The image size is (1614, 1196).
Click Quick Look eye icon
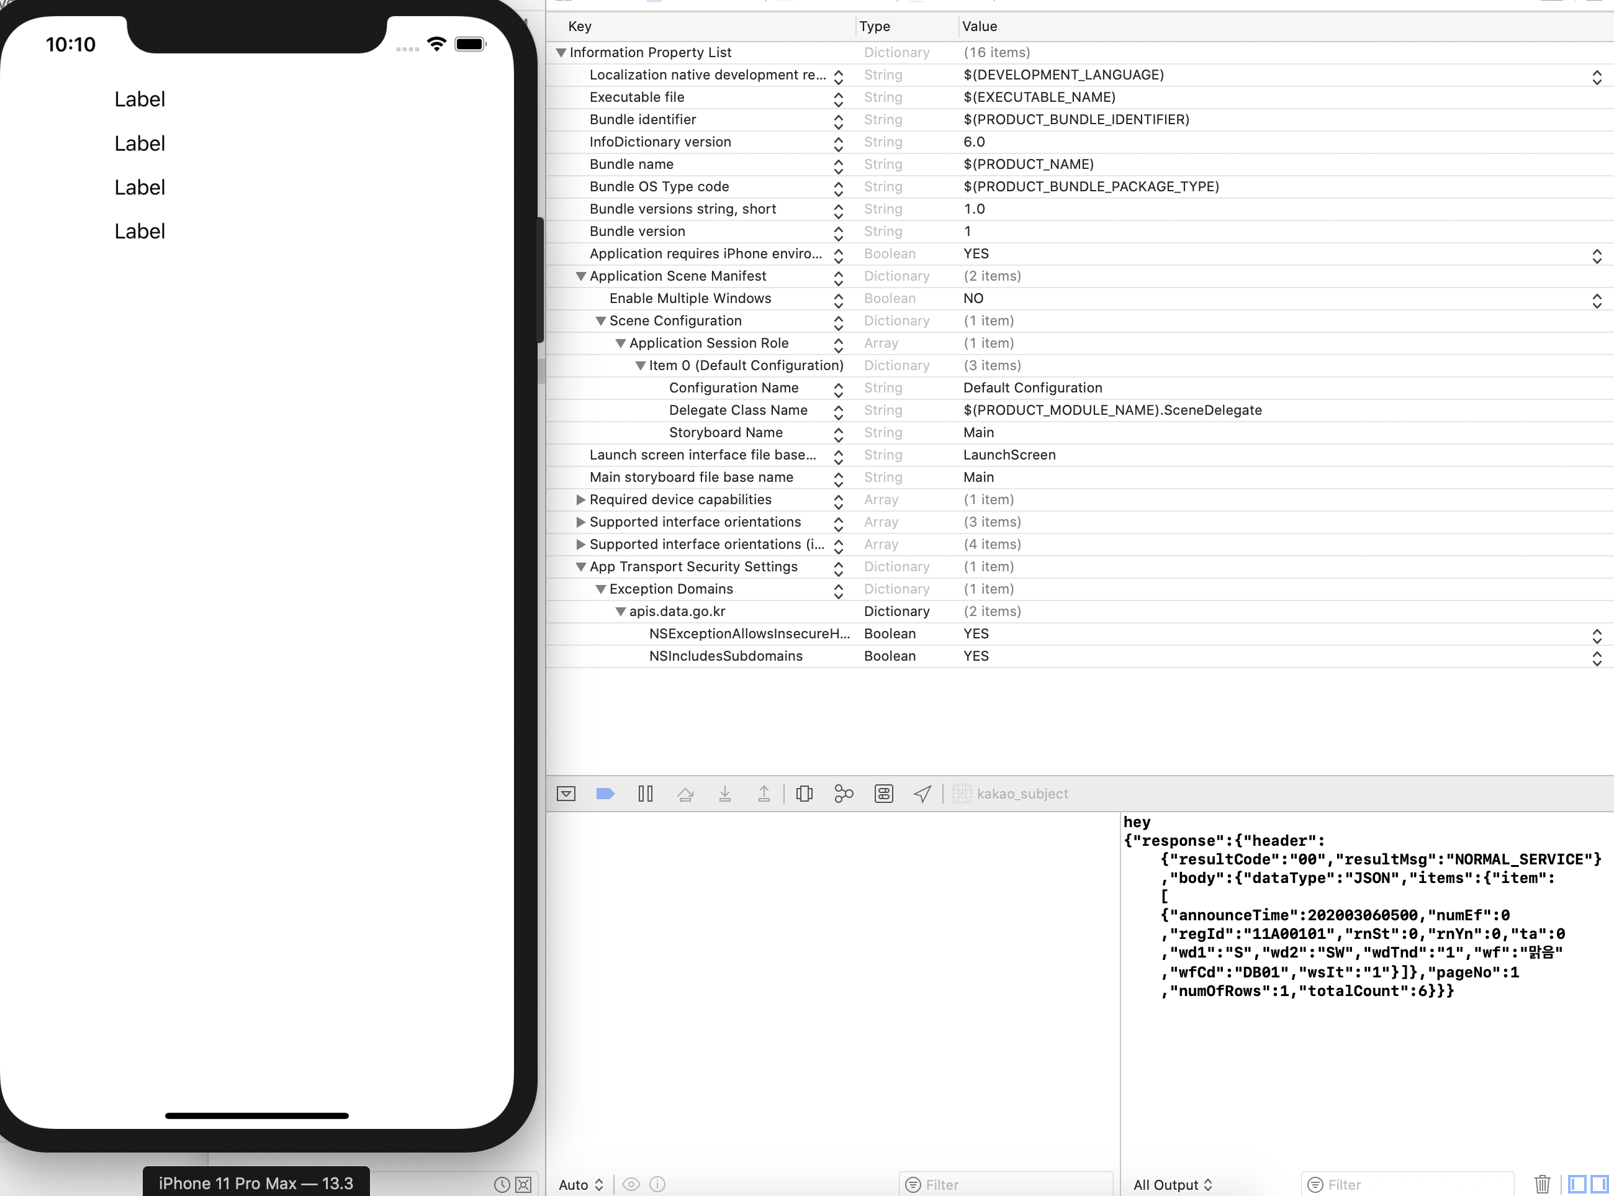(x=631, y=1184)
